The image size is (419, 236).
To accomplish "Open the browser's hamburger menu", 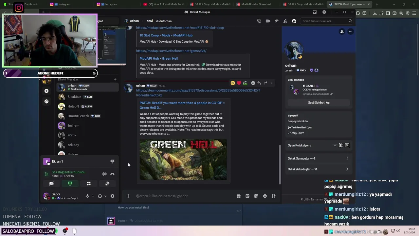I will pyautogui.click(x=414, y=13).
